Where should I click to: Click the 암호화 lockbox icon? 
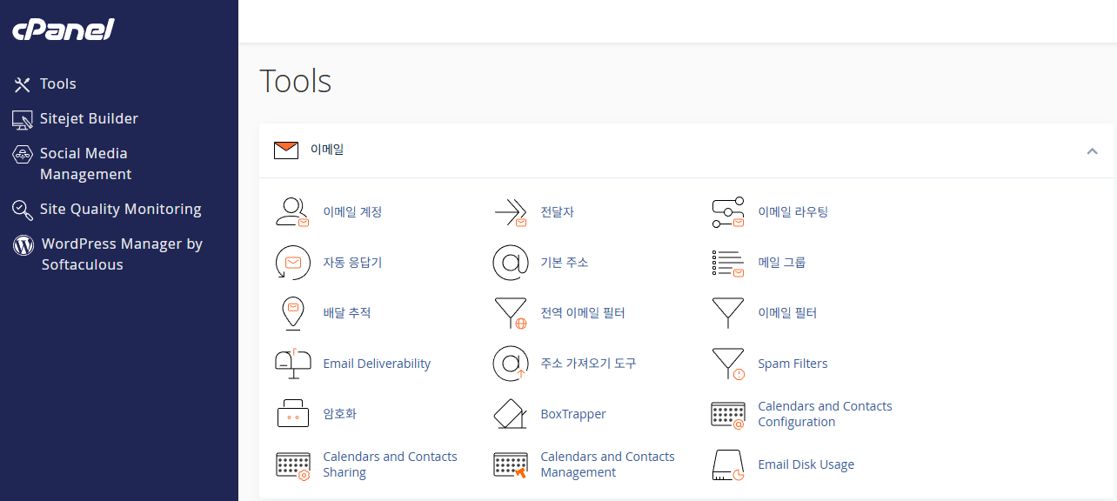(x=293, y=414)
